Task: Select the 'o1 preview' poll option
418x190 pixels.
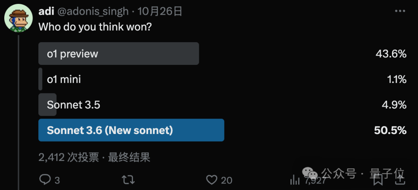Action: coord(118,54)
